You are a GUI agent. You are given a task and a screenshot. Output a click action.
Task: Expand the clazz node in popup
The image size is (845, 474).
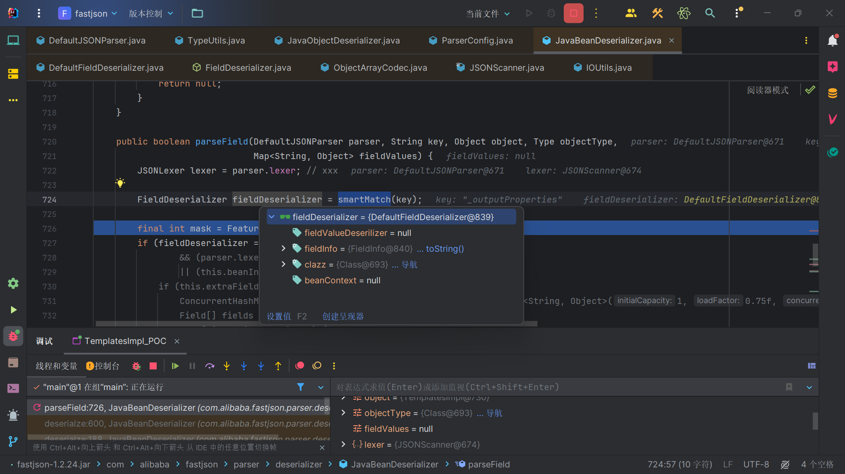tap(283, 264)
